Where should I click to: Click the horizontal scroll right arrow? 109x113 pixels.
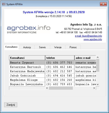94,88
